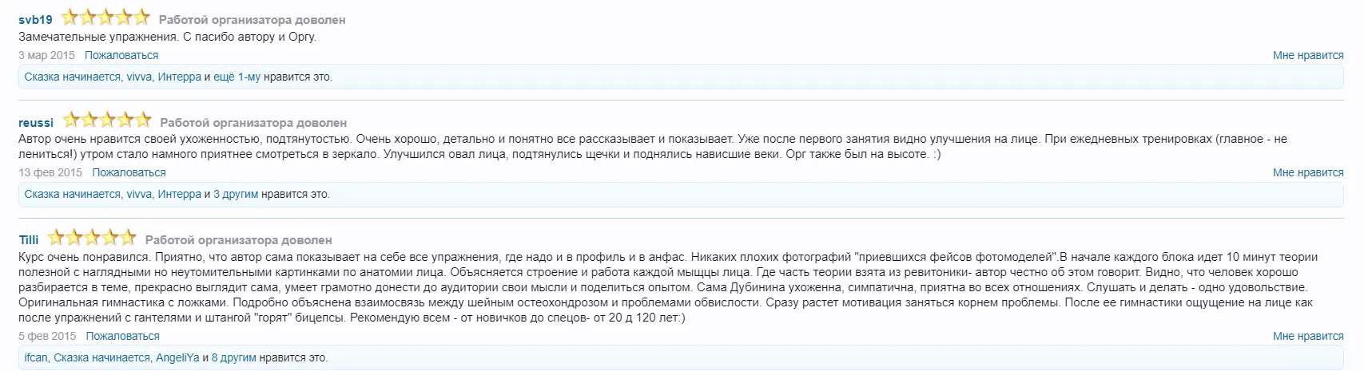Like the Tilli review via Мне нравится
Image resolution: width=1364 pixels, height=371 pixels.
coord(1308,336)
